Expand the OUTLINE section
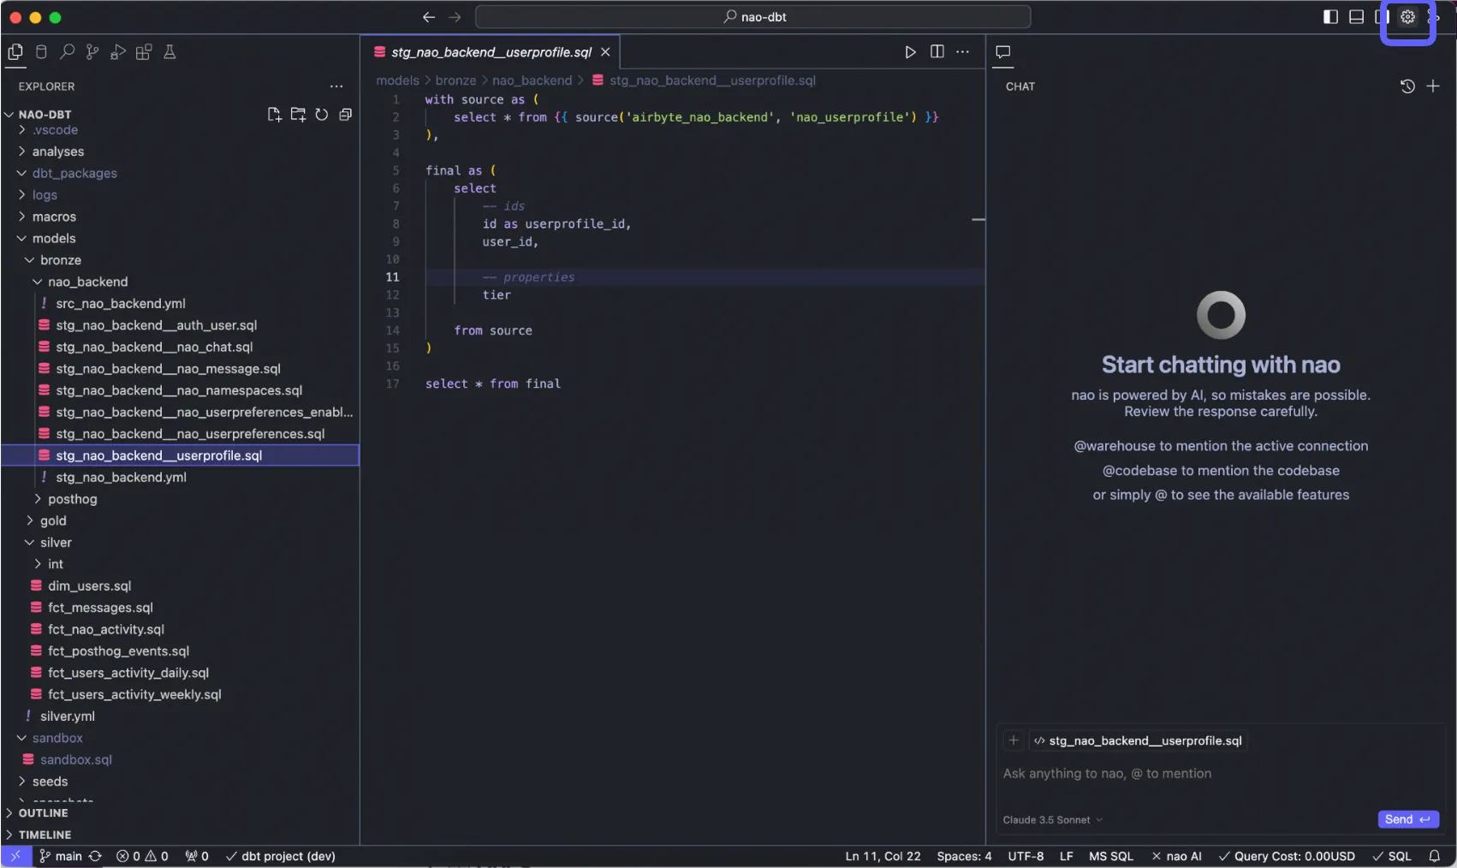 coord(43,813)
